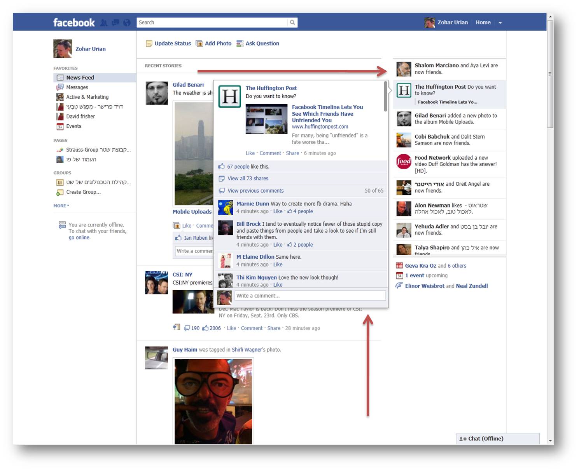This screenshot has height=470, width=579.
Task: Click the Update Status link
Action: coord(173,44)
